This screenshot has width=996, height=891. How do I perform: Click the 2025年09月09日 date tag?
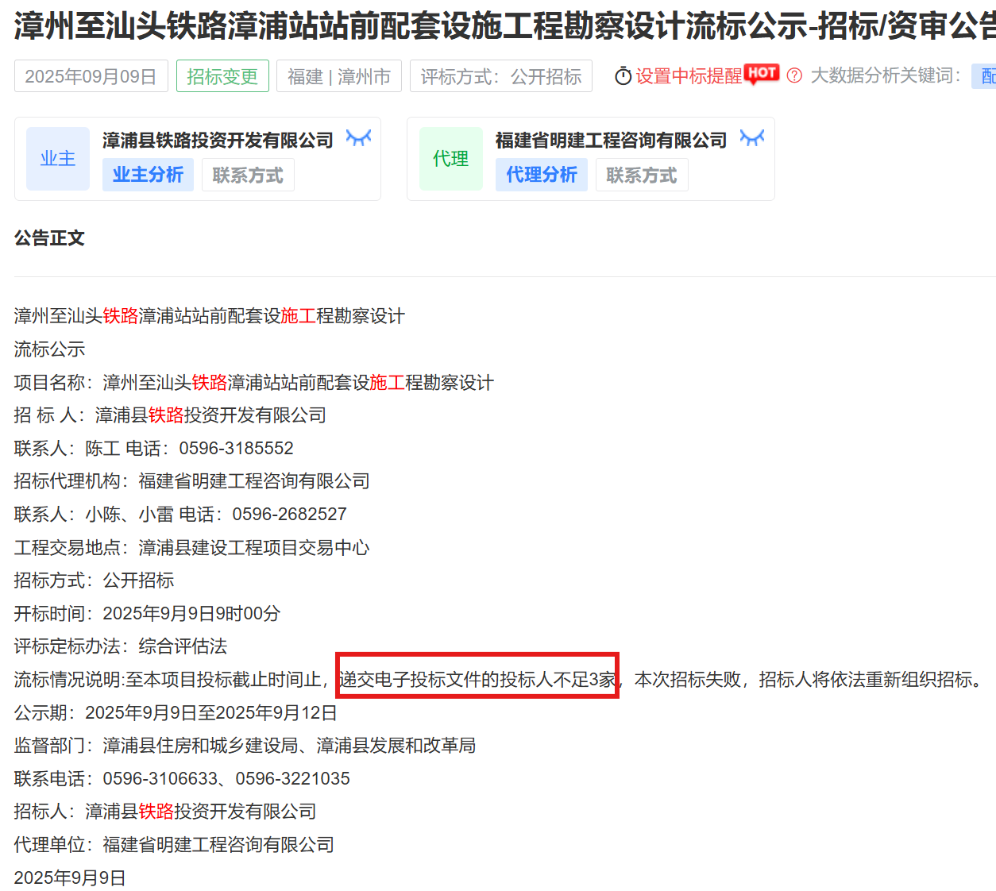pos(91,76)
